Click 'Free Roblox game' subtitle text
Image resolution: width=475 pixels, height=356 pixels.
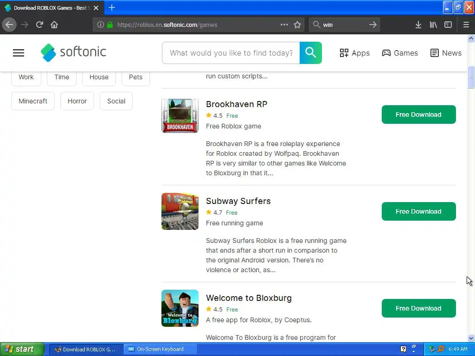point(233,126)
